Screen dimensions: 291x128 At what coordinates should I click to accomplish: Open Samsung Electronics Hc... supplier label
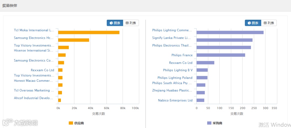click(x=34, y=38)
